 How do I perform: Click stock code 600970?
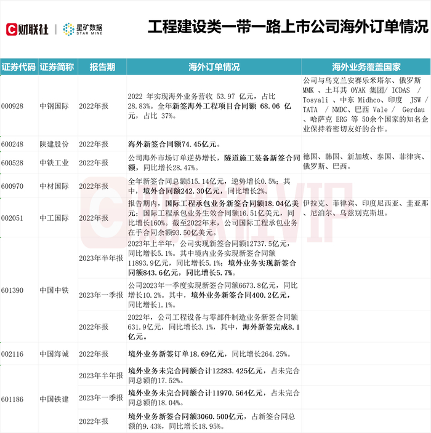click(12, 186)
